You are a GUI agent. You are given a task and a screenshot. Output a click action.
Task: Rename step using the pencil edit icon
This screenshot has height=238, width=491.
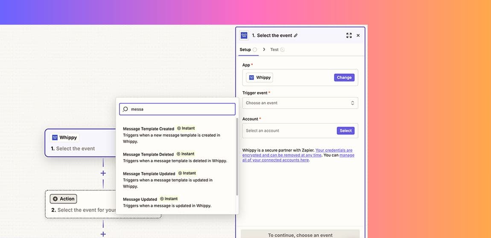(296, 36)
